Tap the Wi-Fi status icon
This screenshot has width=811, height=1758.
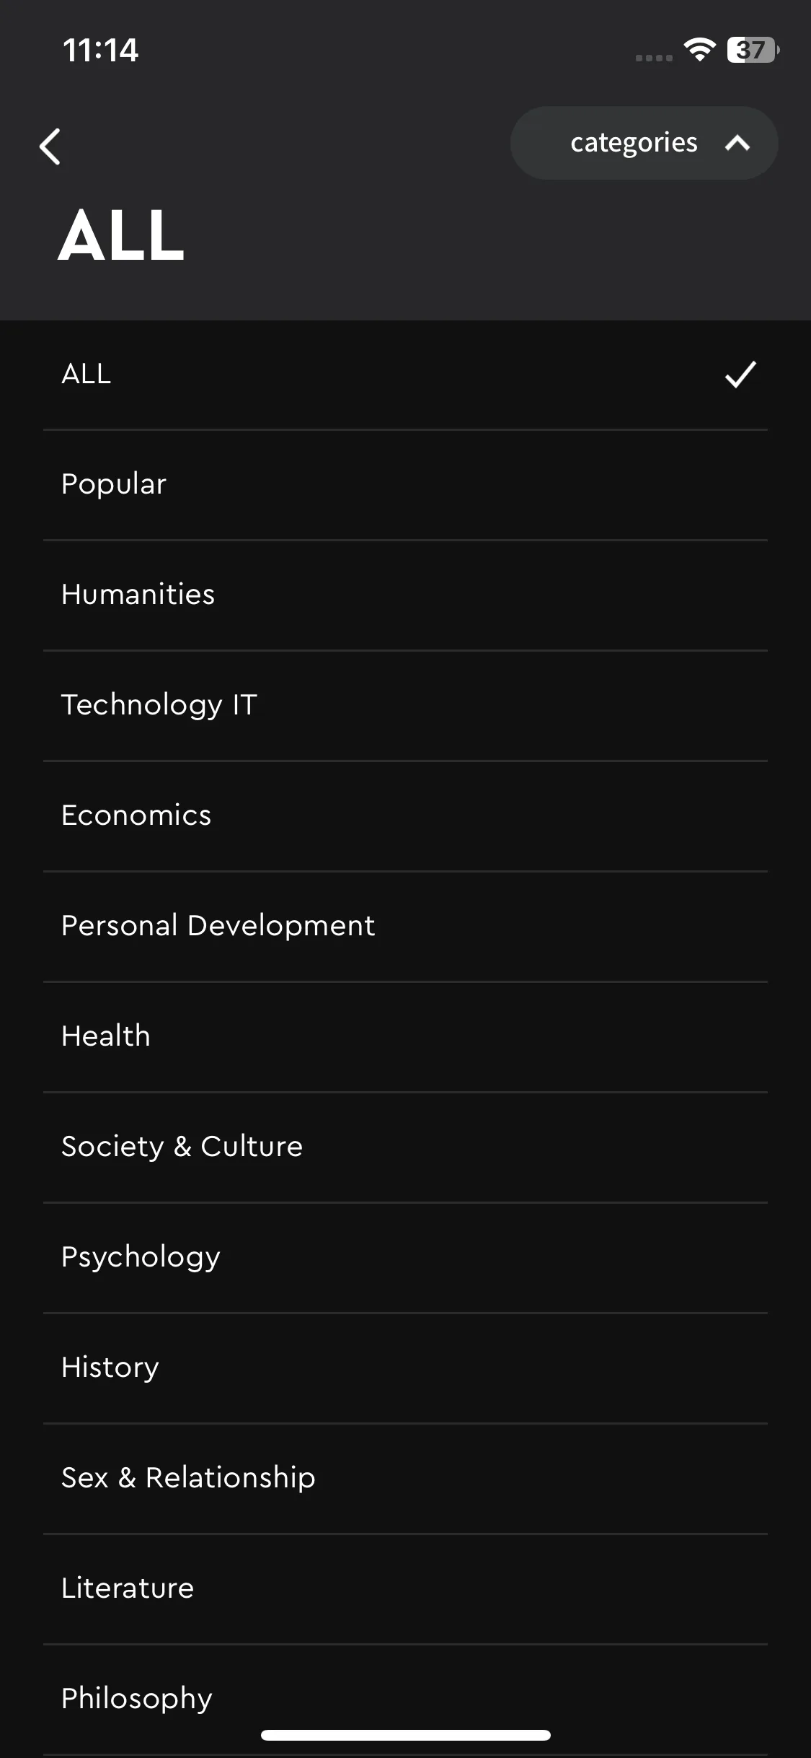click(x=699, y=49)
